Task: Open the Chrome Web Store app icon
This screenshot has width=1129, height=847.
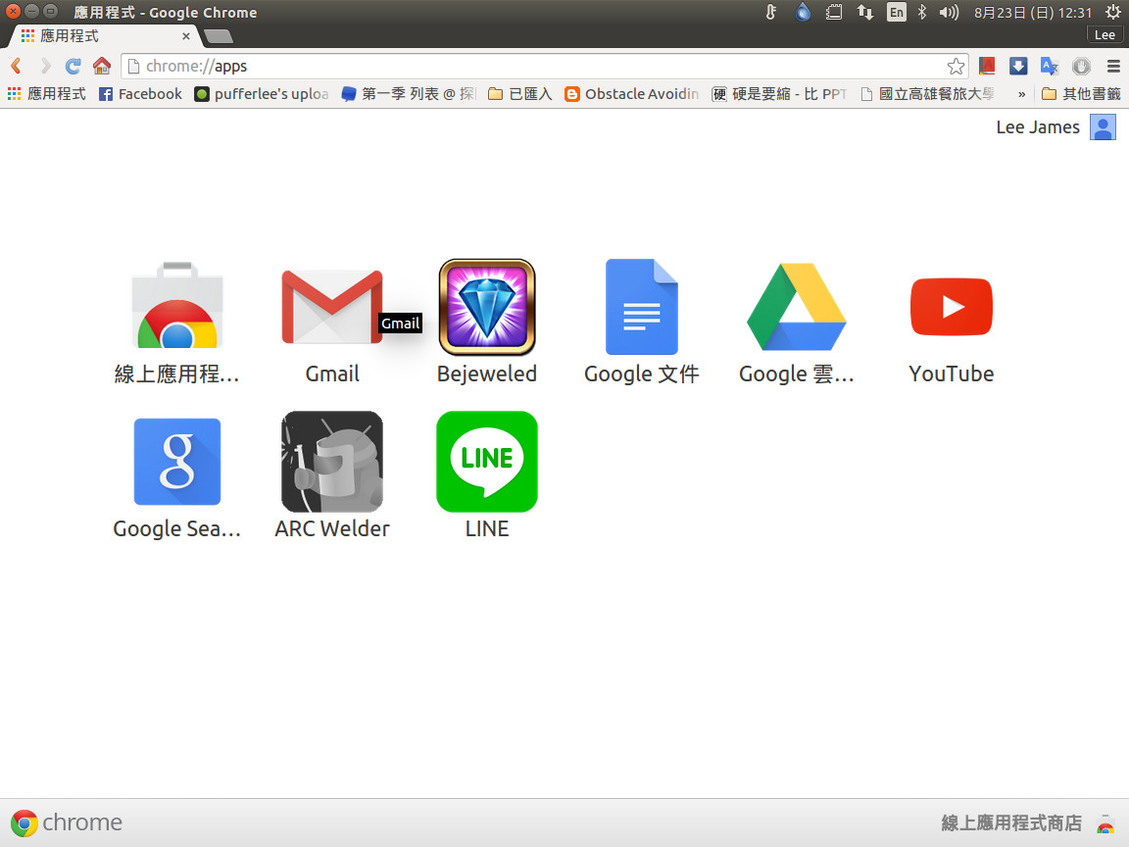Action: tap(177, 306)
